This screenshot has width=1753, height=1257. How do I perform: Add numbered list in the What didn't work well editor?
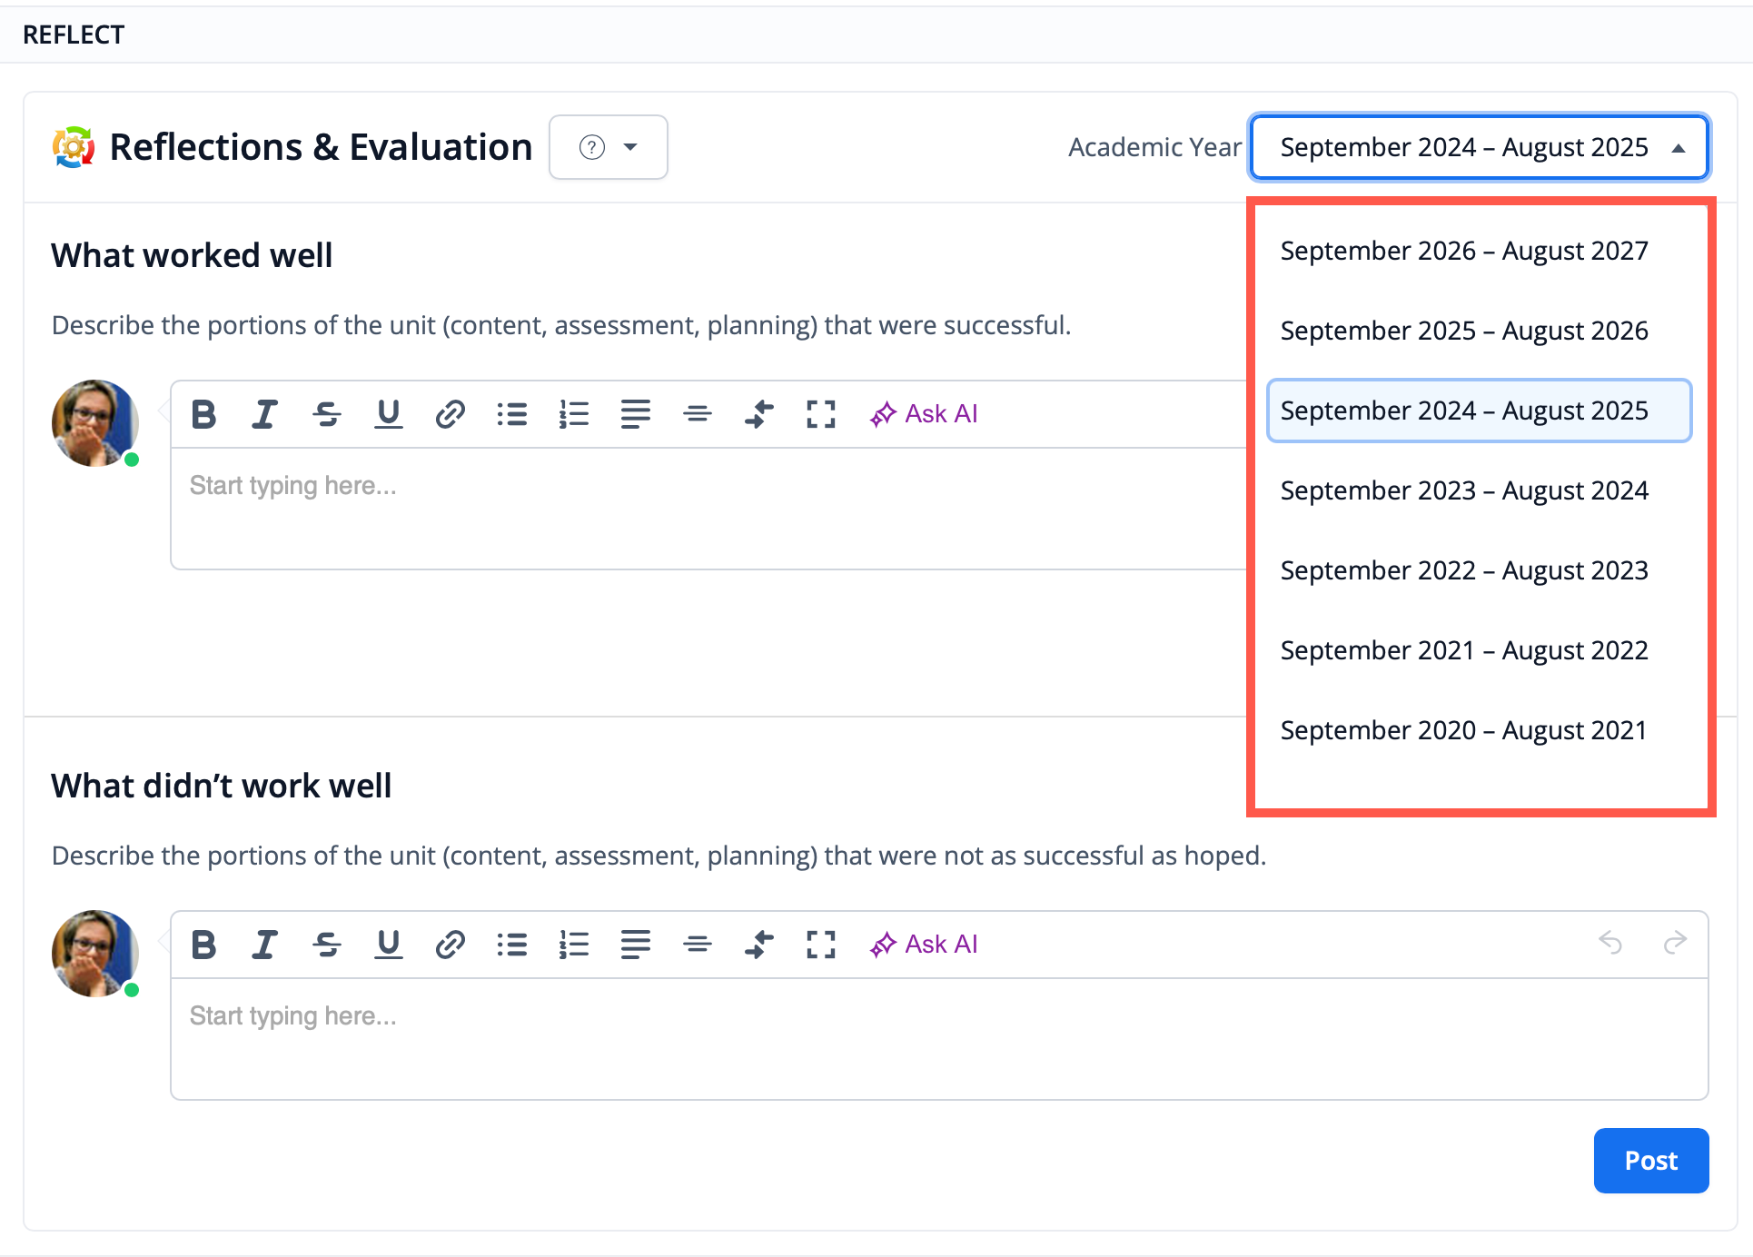574,945
